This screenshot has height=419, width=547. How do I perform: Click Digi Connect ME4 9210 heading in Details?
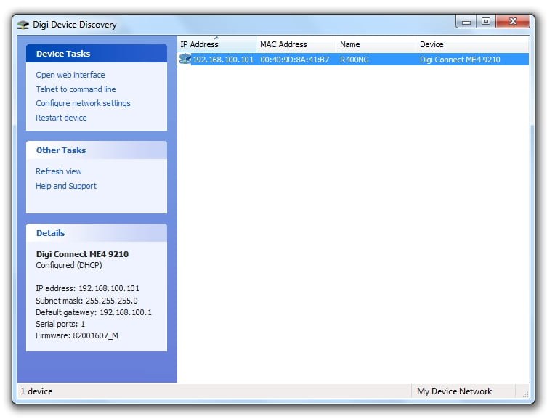coord(82,254)
